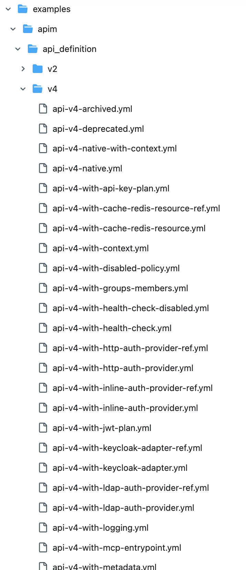Collapse the api_definition folder chevron
The width and height of the screenshot is (246, 570).
18,49
